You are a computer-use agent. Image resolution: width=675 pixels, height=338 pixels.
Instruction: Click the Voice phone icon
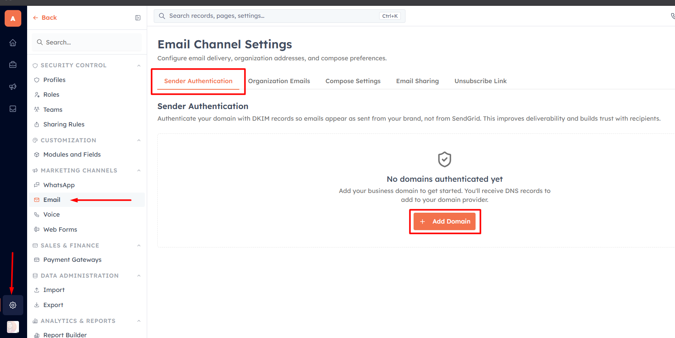pyautogui.click(x=37, y=215)
